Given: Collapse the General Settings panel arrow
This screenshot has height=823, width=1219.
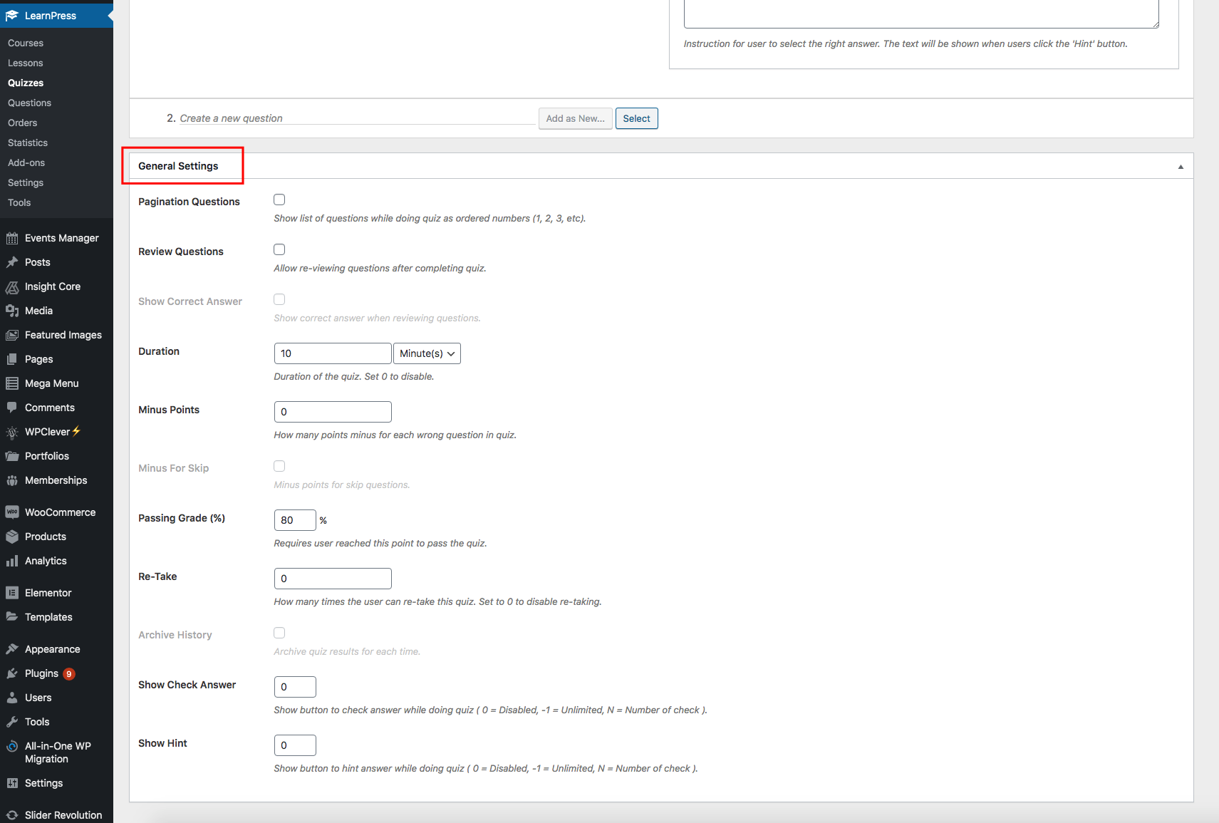Looking at the screenshot, I should [1181, 167].
